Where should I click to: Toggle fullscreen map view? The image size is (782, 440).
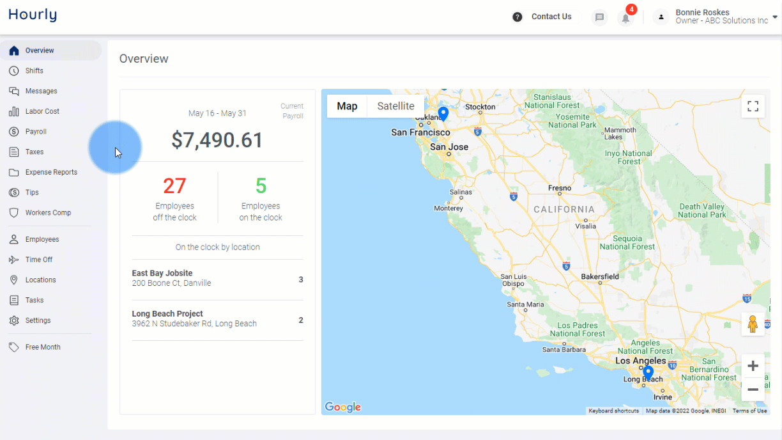753,106
